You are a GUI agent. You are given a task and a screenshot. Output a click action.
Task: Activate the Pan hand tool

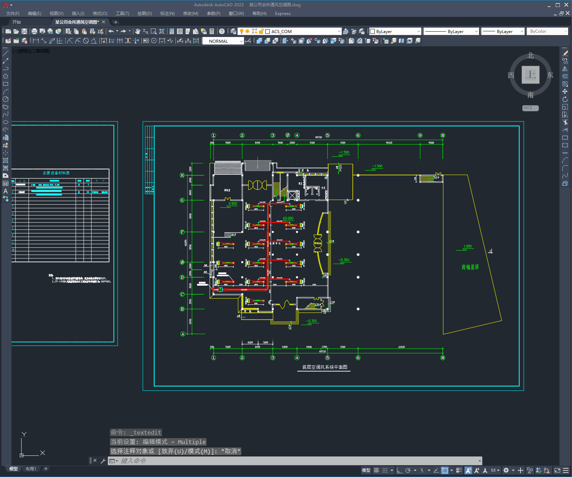click(x=138, y=31)
